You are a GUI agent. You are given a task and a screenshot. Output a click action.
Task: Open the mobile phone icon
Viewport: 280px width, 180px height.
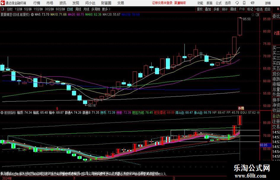[244, 3]
